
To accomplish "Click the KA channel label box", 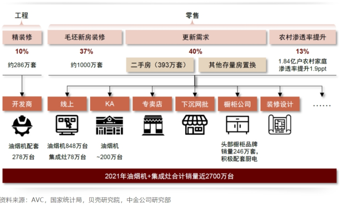I will (x=110, y=104).
